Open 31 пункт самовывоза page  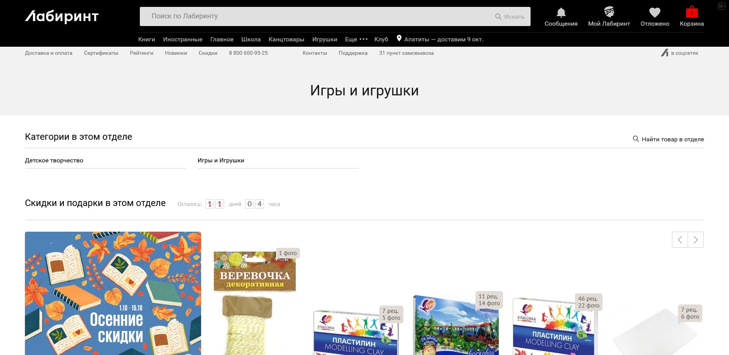tap(406, 53)
